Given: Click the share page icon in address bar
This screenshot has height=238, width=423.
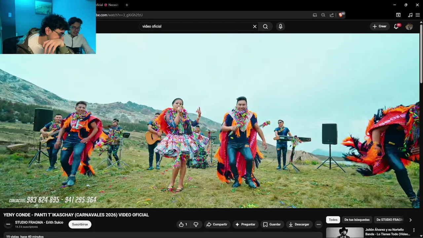Looking at the screenshot, I should [331, 15].
